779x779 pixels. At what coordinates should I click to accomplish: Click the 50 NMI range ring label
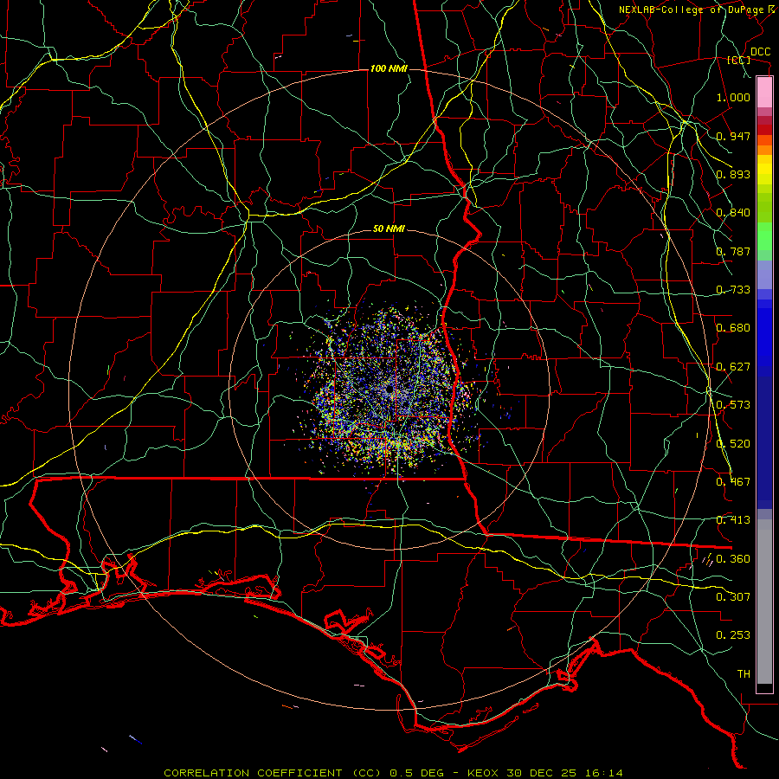point(389,229)
